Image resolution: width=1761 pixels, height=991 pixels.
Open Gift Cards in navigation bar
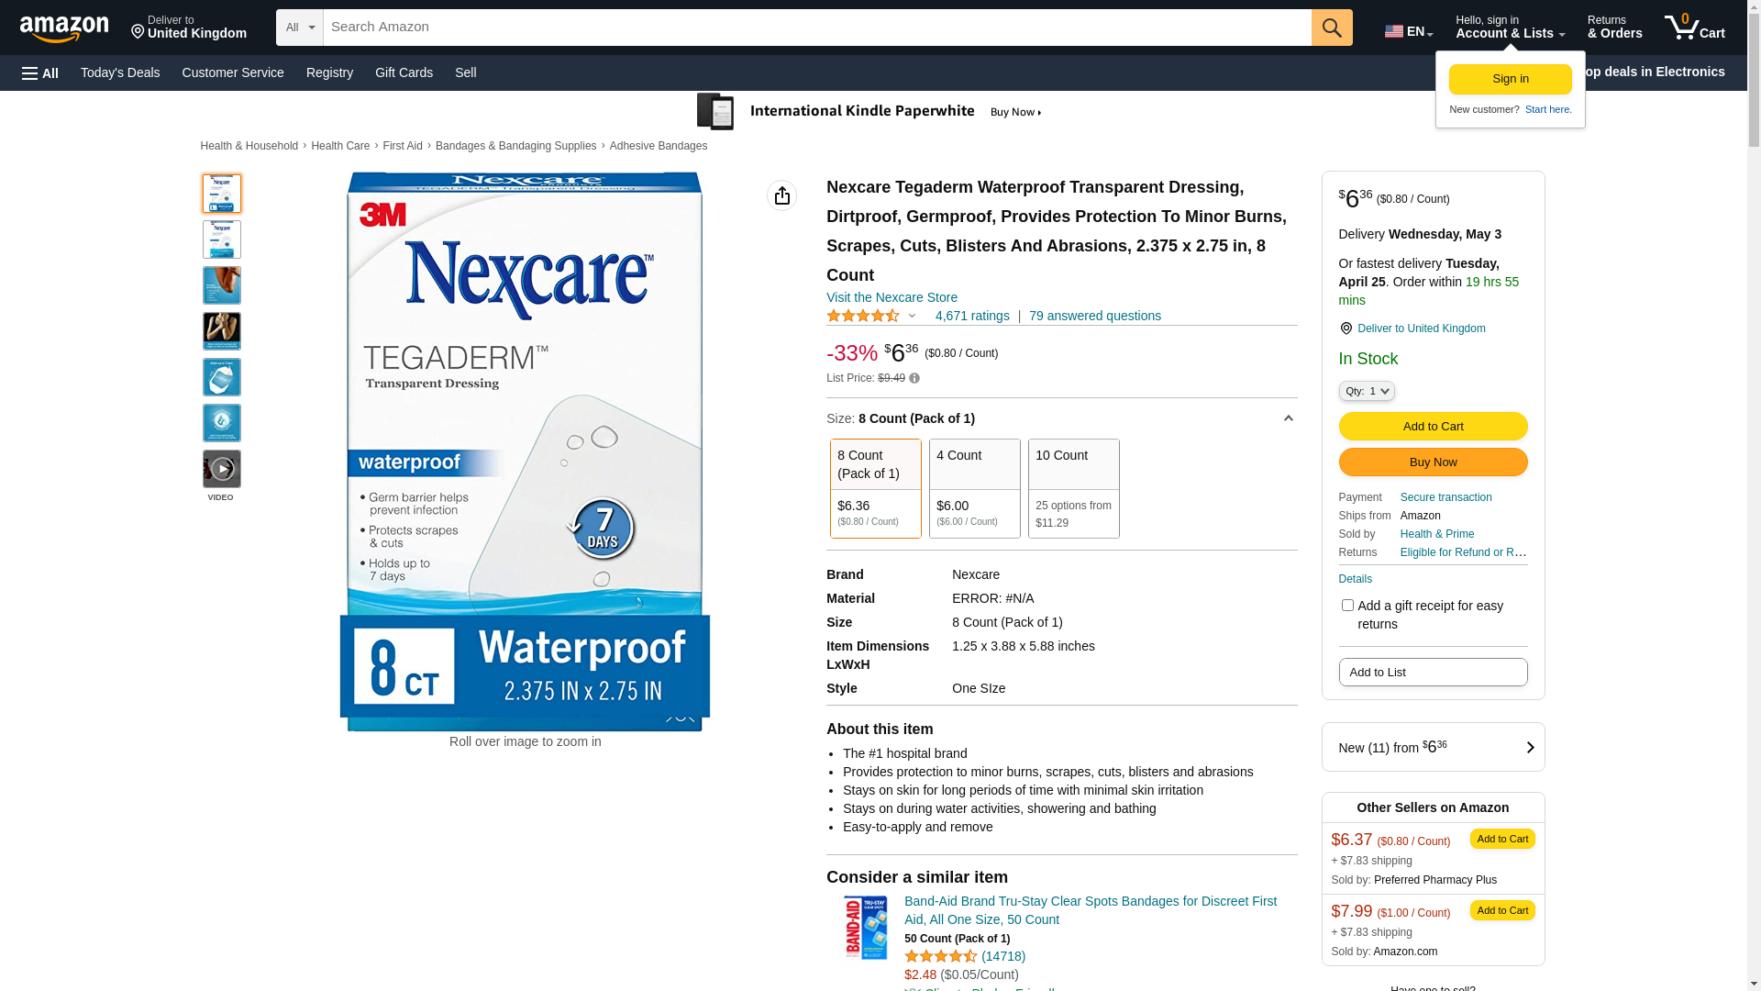pos(404,72)
